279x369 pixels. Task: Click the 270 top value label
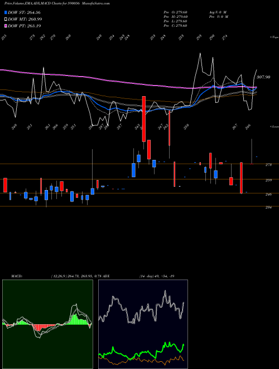coord(53,37)
